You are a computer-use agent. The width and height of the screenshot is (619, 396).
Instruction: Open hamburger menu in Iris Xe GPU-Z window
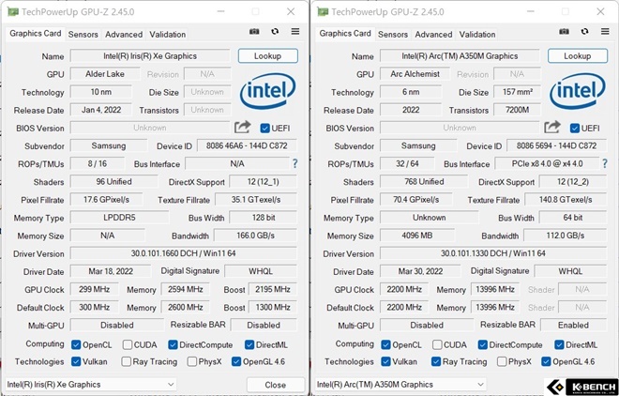click(x=294, y=31)
